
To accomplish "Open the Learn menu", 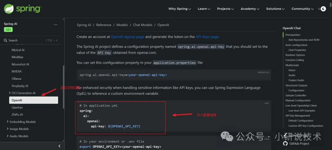I will coord(204,9).
